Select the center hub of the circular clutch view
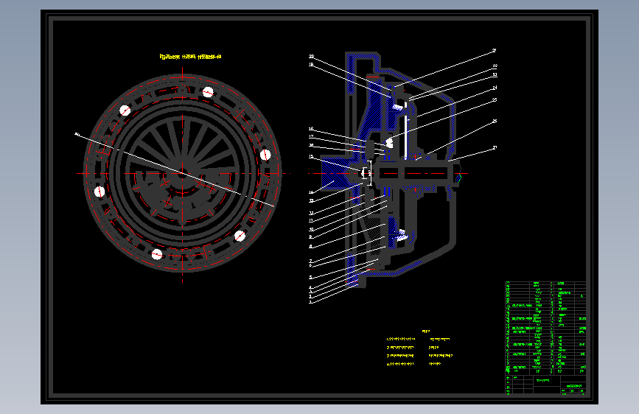The height and width of the screenshot is (414, 639). click(182, 173)
